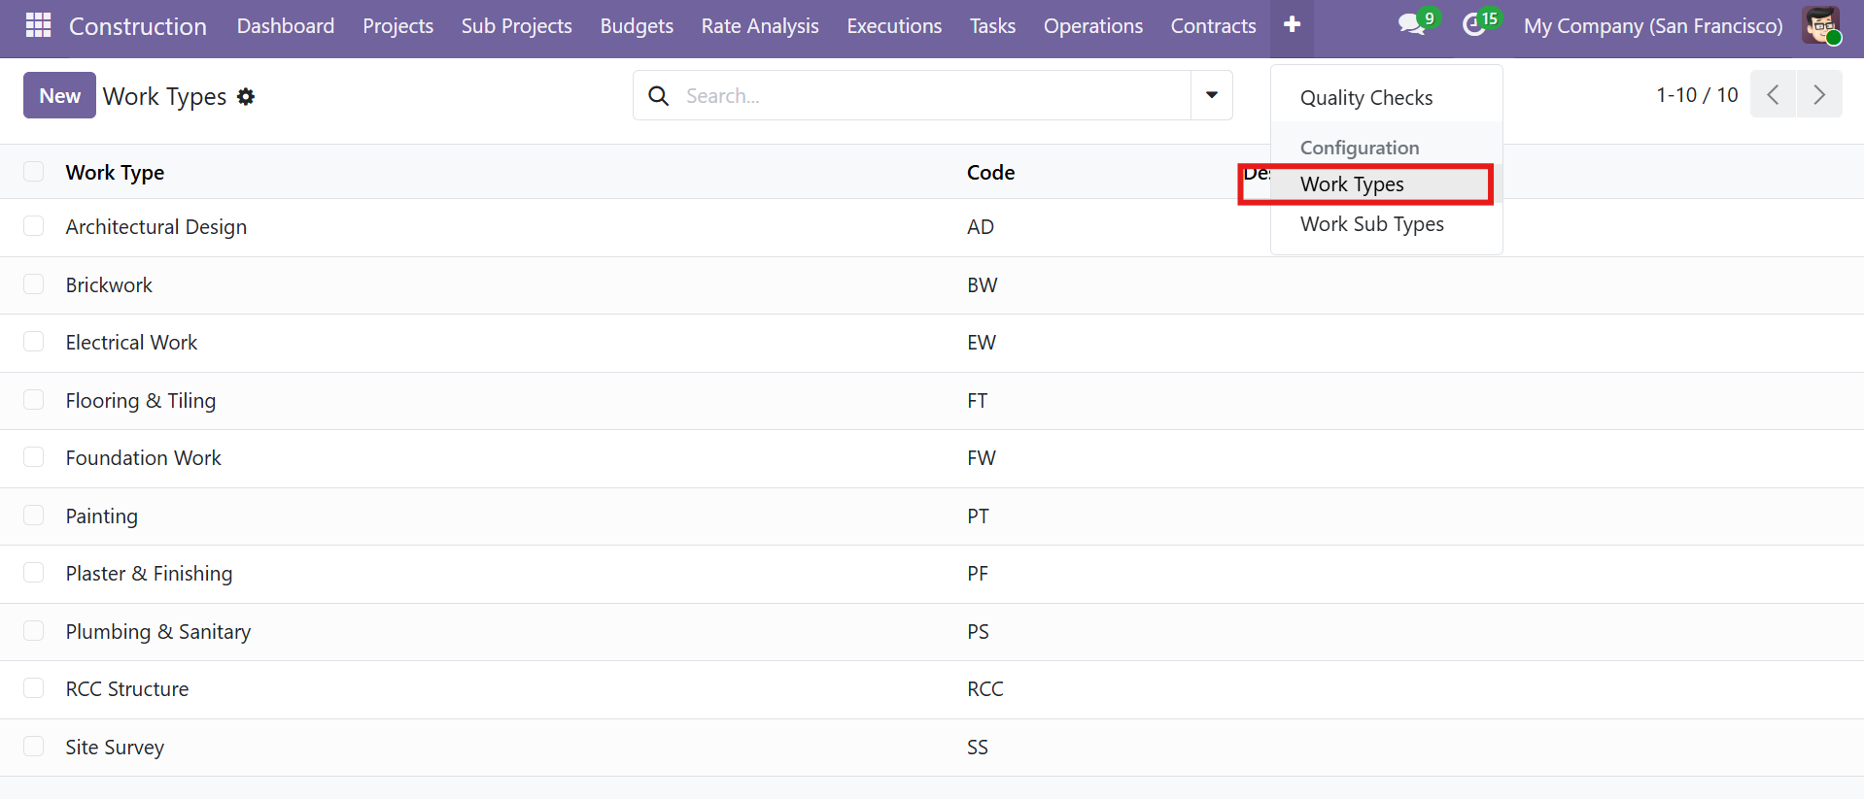Choose Quality Checks from the menu
Image resolution: width=1864 pixels, height=799 pixels.
click(1365, 98)
